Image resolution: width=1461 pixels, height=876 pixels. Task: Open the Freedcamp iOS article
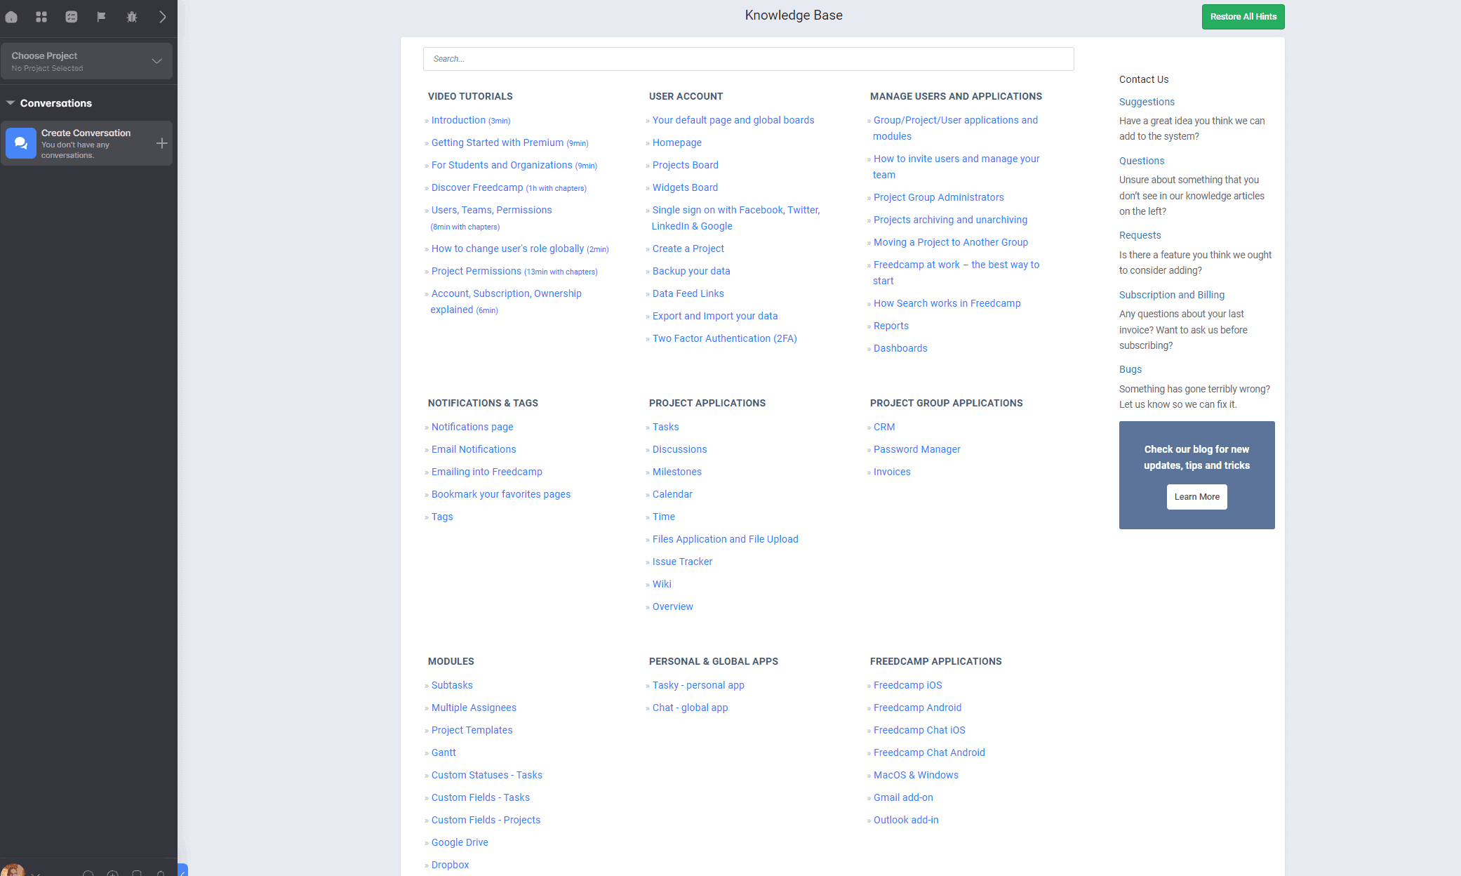(907, 686)
